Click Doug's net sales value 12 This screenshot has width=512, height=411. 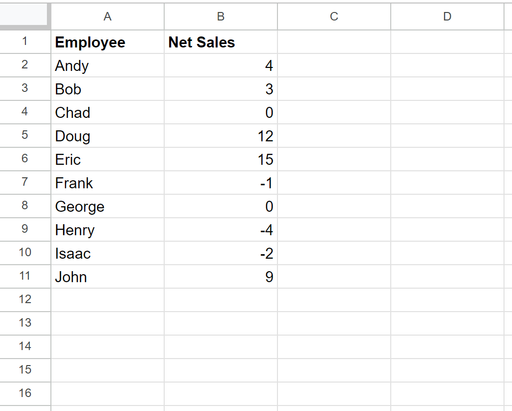coord(221,136)
